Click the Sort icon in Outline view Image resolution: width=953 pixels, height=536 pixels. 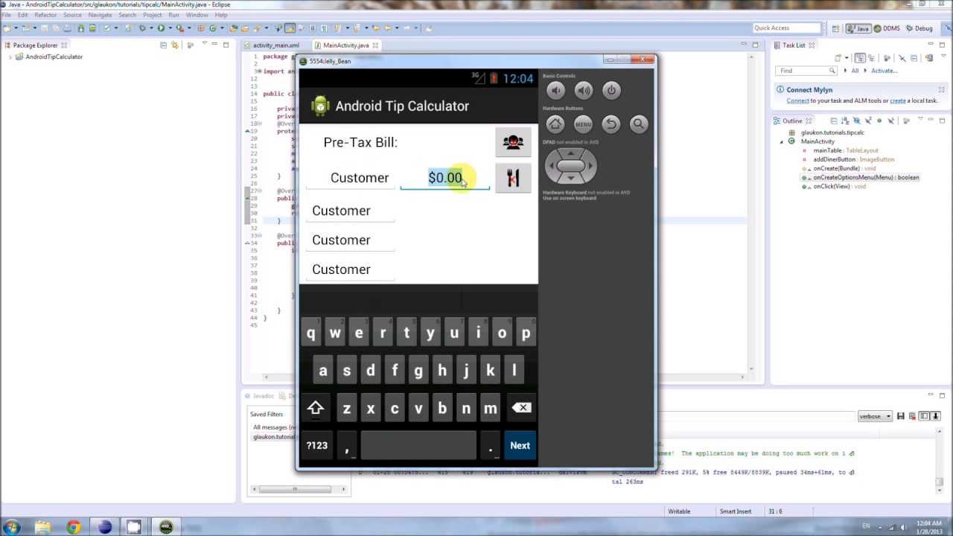point(844,121)
